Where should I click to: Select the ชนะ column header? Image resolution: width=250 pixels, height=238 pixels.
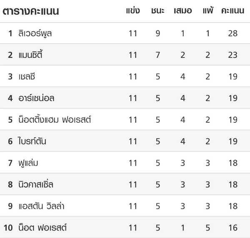click(157, 11)
